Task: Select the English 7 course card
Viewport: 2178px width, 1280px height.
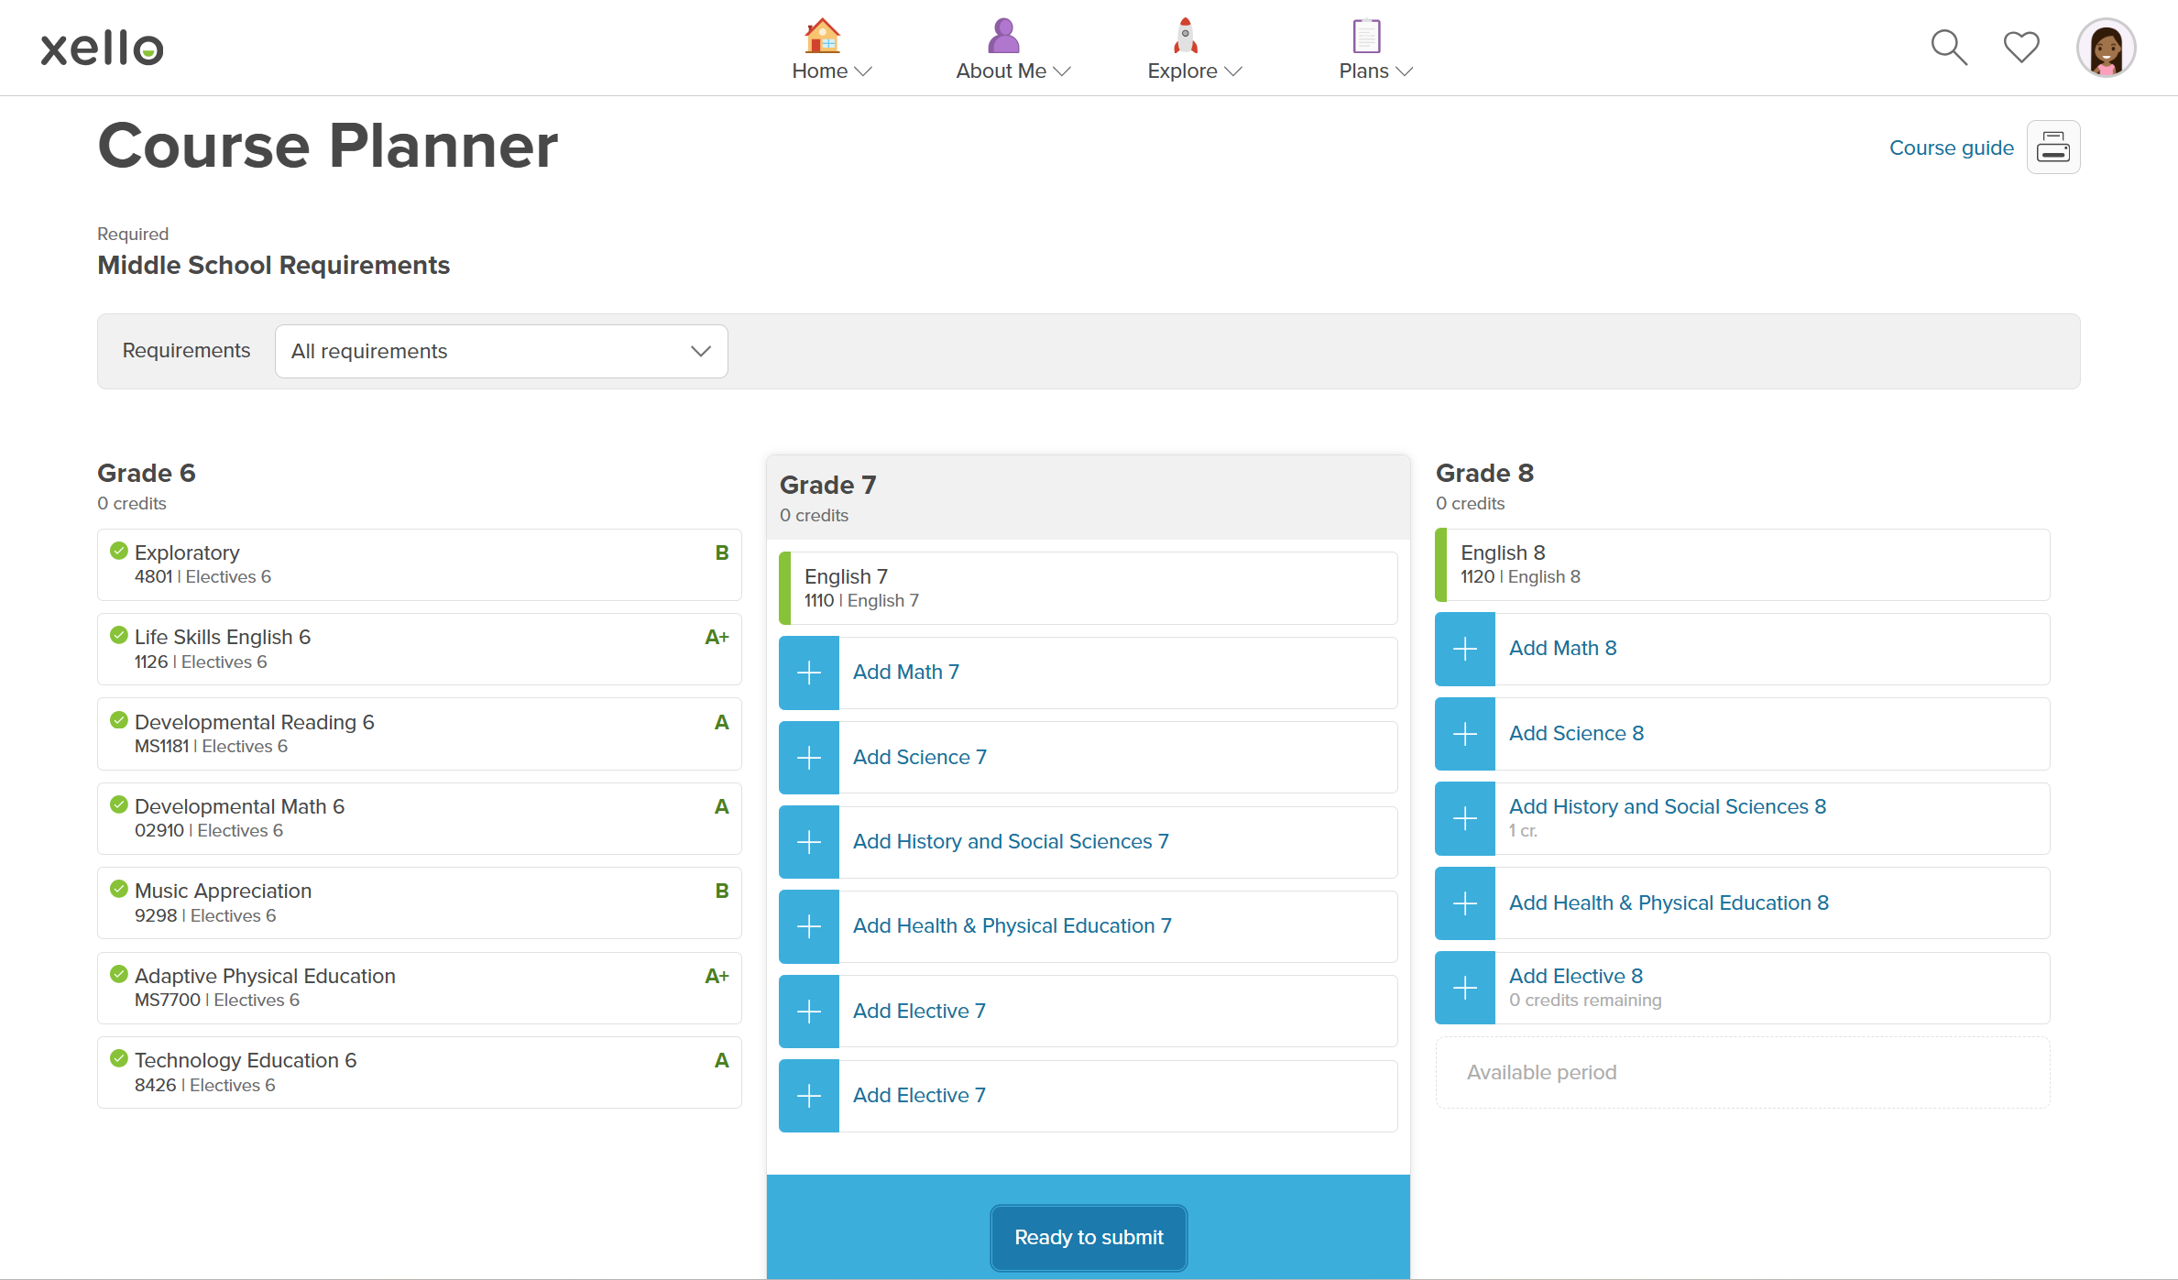Action: click(x=1088, y=587)
